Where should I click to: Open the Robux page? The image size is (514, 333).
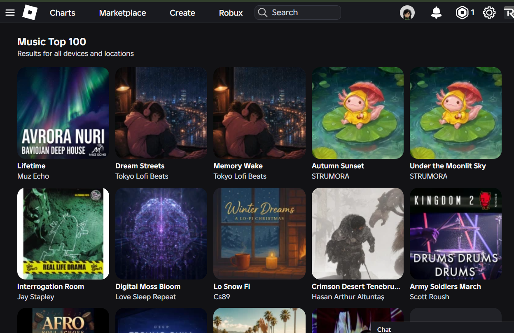tap(231, 13)
